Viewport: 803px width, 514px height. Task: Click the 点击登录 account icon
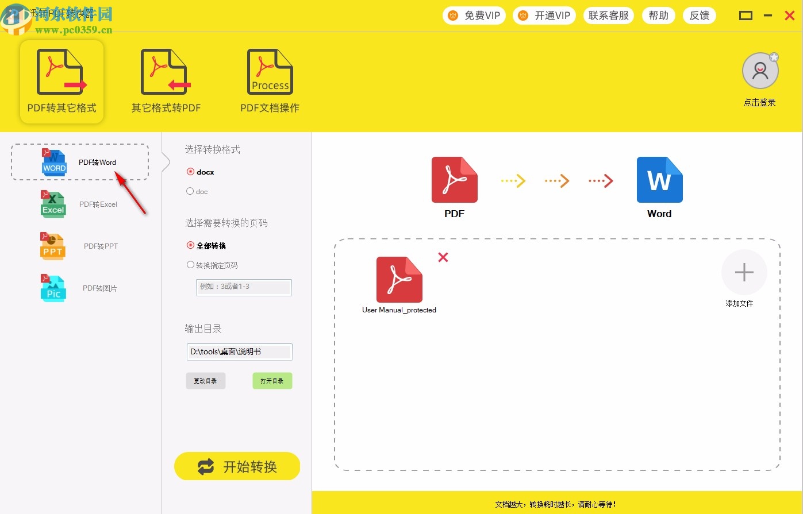coord(760,70)
